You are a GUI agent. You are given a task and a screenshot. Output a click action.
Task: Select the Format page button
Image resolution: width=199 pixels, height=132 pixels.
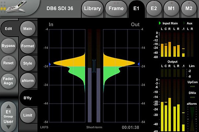[28, 45]
